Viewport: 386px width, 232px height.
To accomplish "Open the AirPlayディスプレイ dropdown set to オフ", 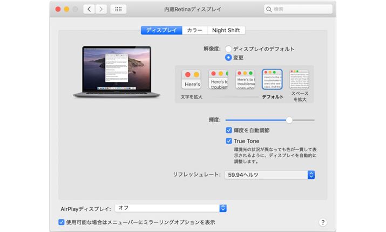I will [171, 208].
